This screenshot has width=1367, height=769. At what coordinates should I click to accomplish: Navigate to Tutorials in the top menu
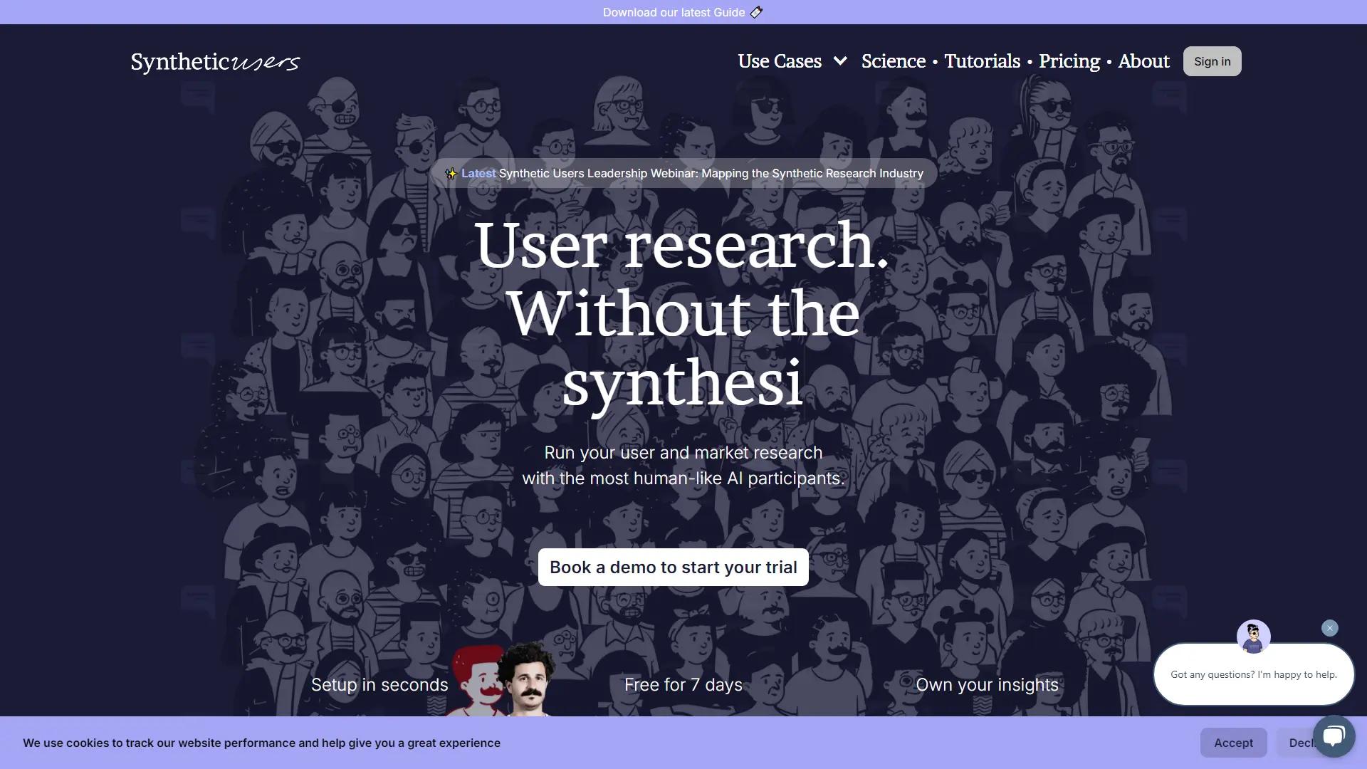point(982,61)
